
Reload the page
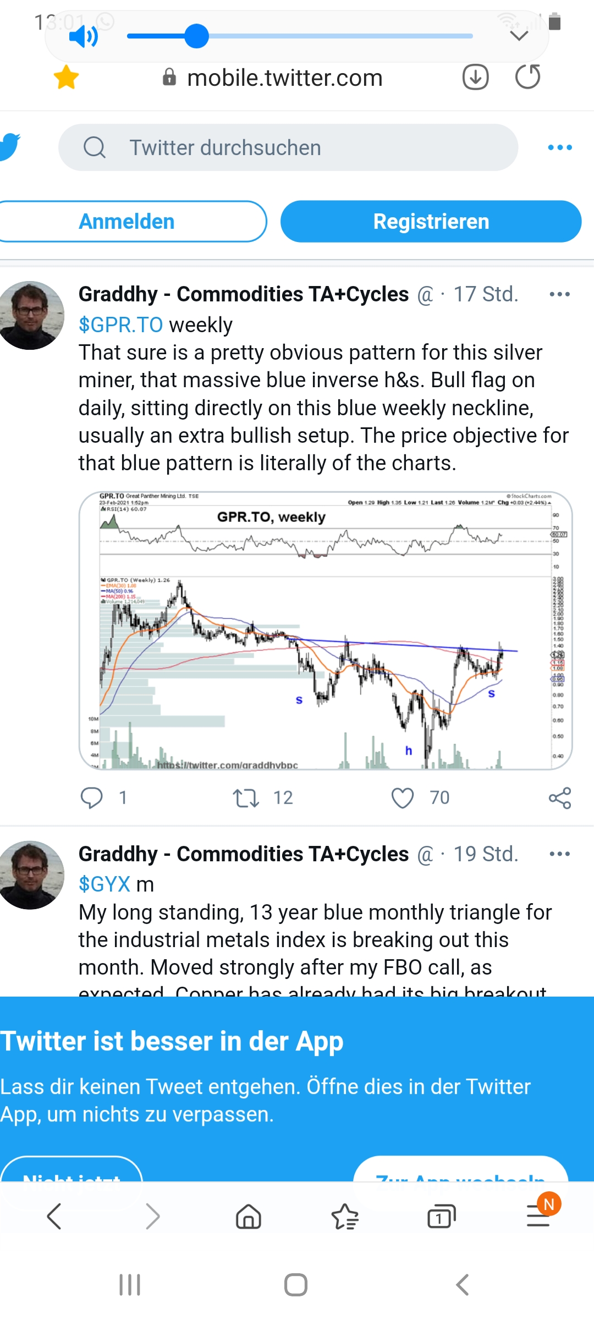(x=527, y=77)
